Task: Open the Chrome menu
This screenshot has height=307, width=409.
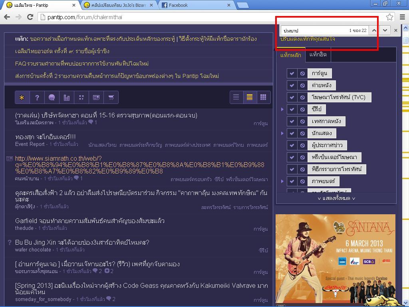Action: click(403, 17)
